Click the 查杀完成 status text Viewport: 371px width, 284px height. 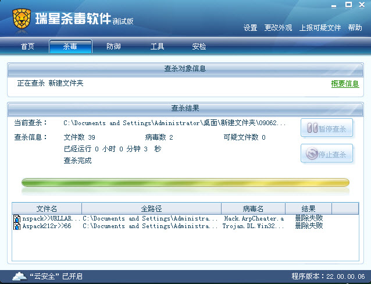(77, 161)
